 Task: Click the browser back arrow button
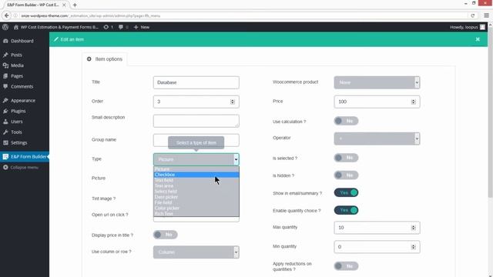(x=7, y=15)
